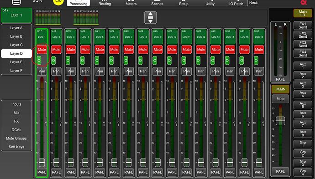The height and width of the screenshot is (179, 315).
Task: Select the LOC 15 channel name block
Action: 244,37
